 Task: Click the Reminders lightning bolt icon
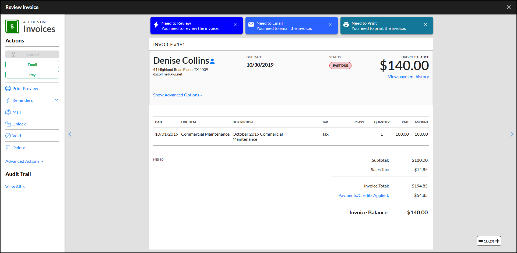[8, 100]
